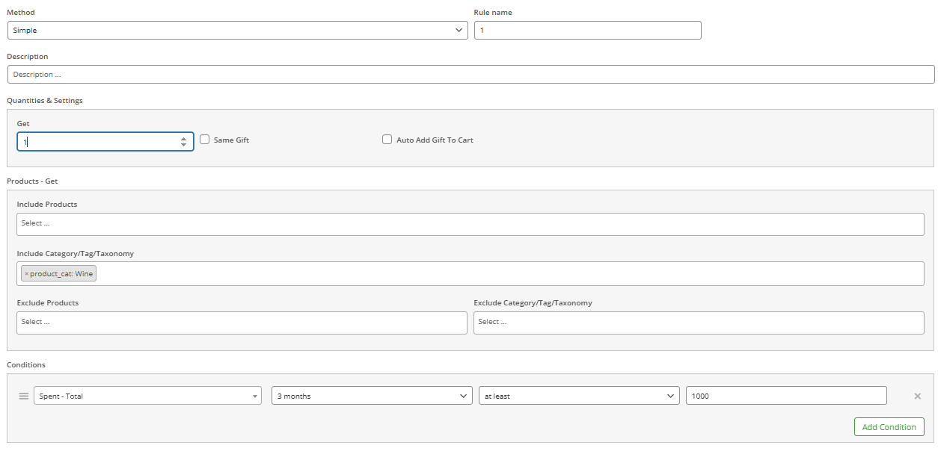The height and width of the screenshot is (451, 938).
Task: Expand the Spent - Total condition type dropdown
Action: (147, 396)
